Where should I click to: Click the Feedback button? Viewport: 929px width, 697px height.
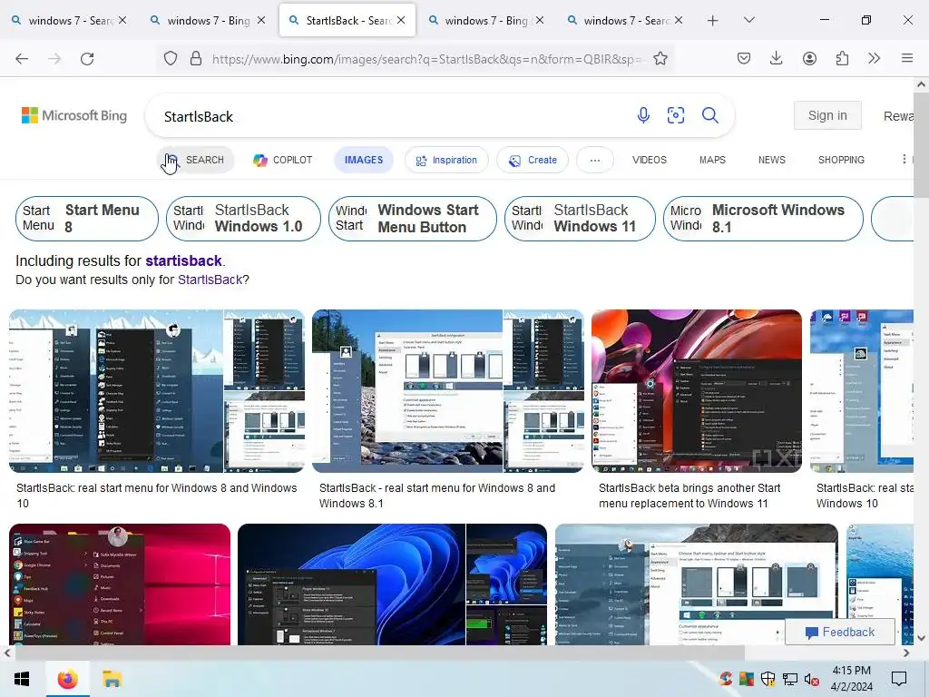[839, 633]
